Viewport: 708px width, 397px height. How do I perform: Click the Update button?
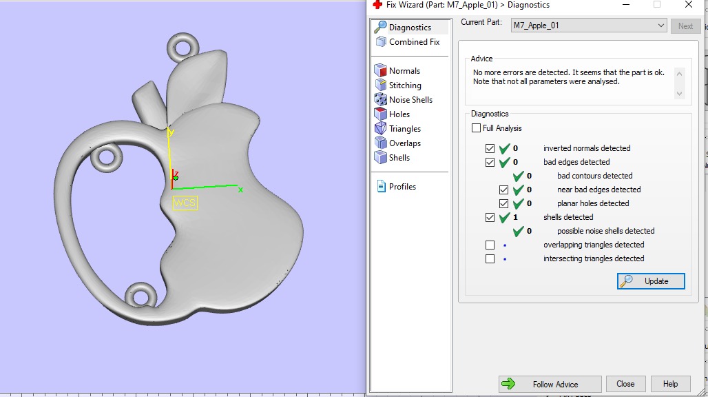click(651, 281)
